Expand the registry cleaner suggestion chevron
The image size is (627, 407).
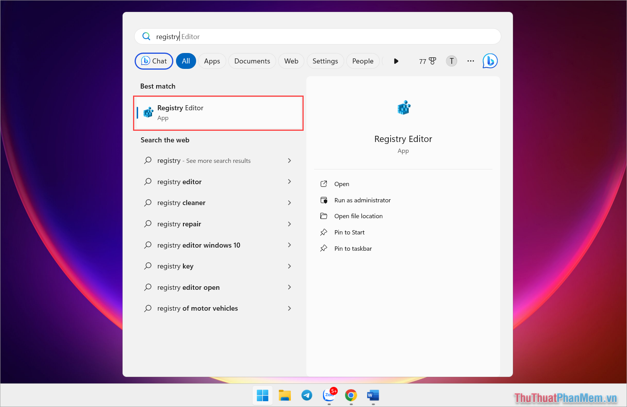[289, 202]
